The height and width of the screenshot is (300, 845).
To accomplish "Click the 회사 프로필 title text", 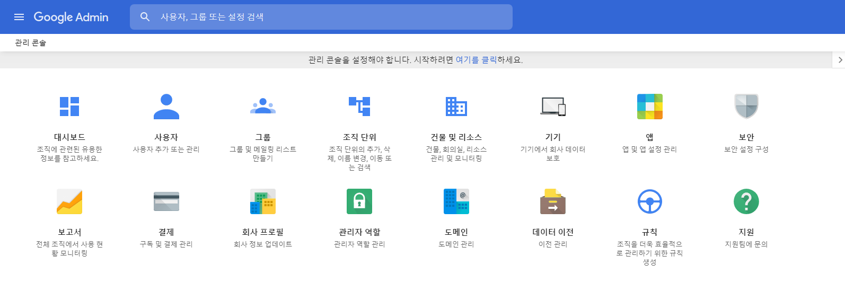I will [263, 232].
